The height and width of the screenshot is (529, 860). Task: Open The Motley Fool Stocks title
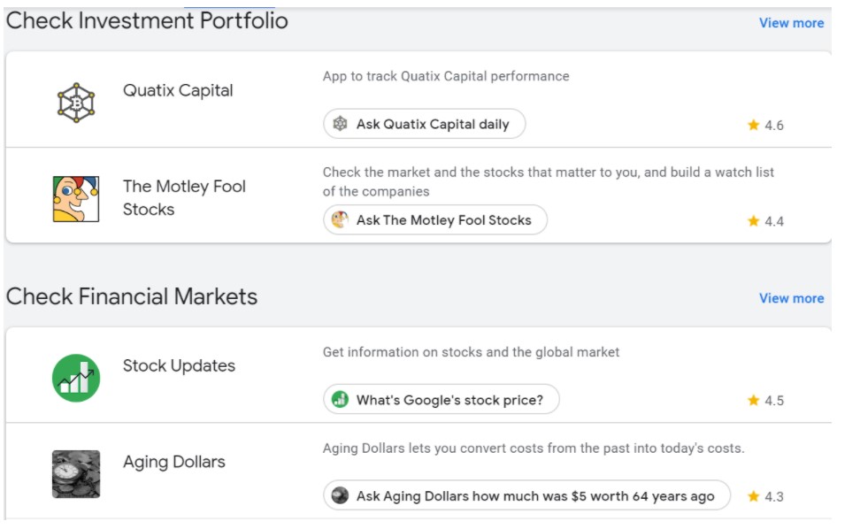pos(184,197)
